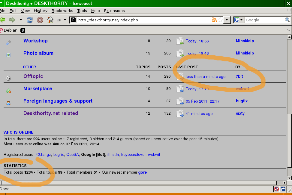Open the back/forward history dropdown arrow
292x195 pixels.
pos(21,20)
